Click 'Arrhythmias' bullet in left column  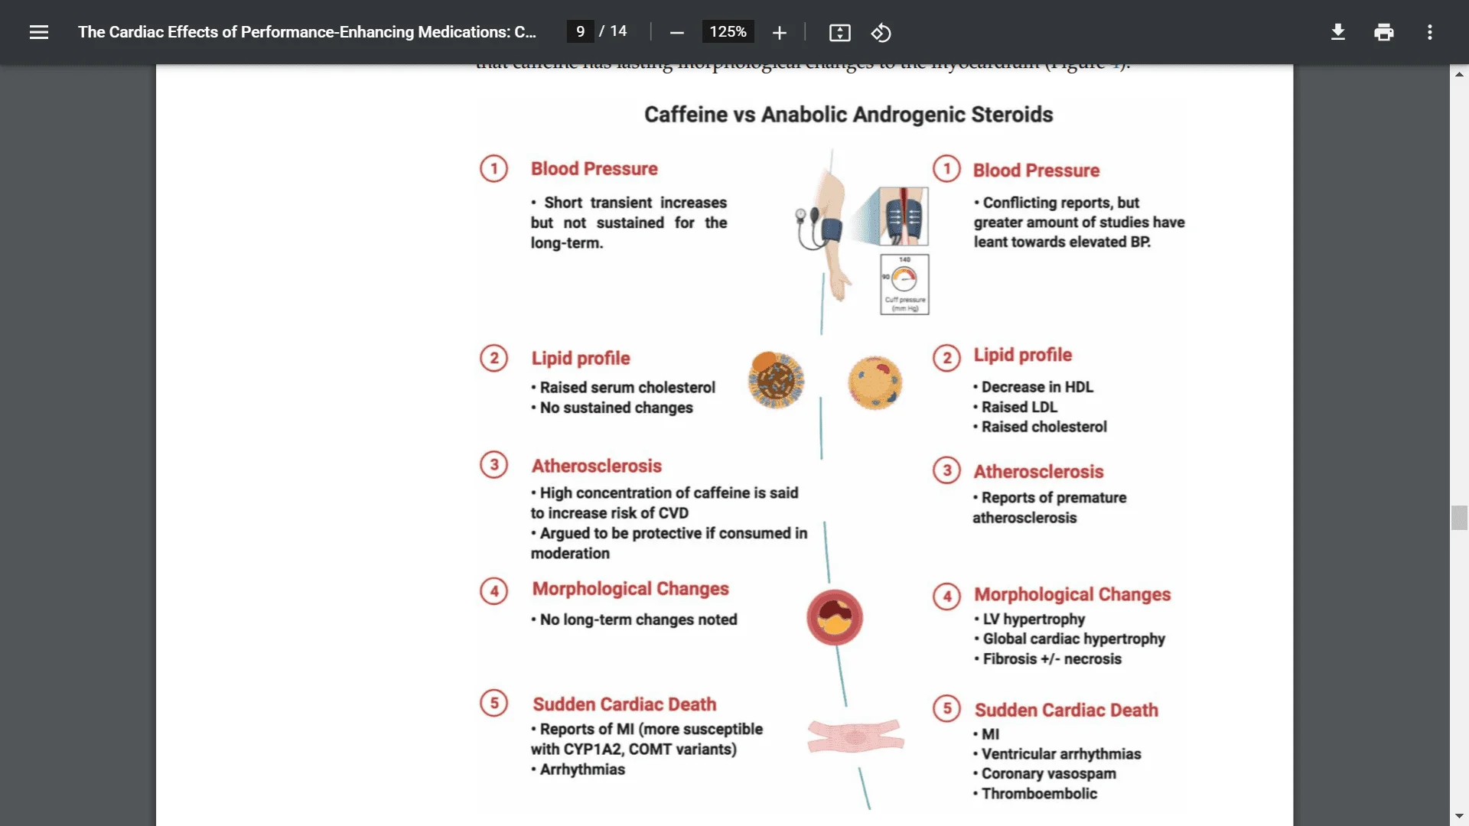tap(578, 770)
